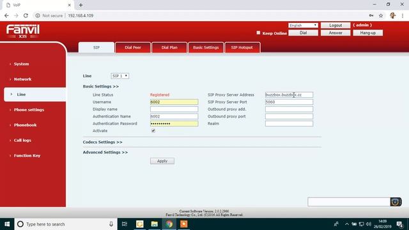Go back in the browser
The image size is (409, 230).
(x=6, y=15)
